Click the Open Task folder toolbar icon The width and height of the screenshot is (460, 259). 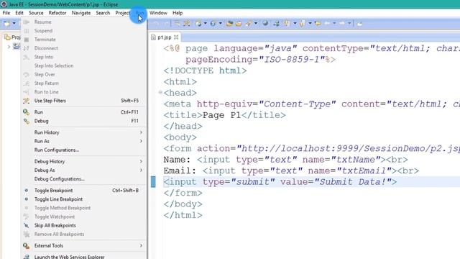pos(239,23)
